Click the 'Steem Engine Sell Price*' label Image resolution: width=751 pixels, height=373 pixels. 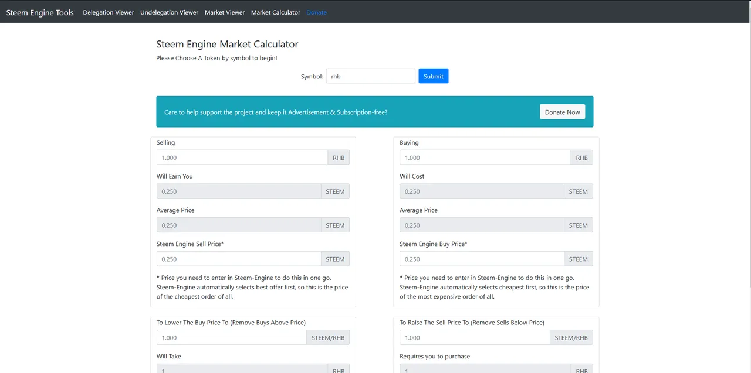(190, 244)
